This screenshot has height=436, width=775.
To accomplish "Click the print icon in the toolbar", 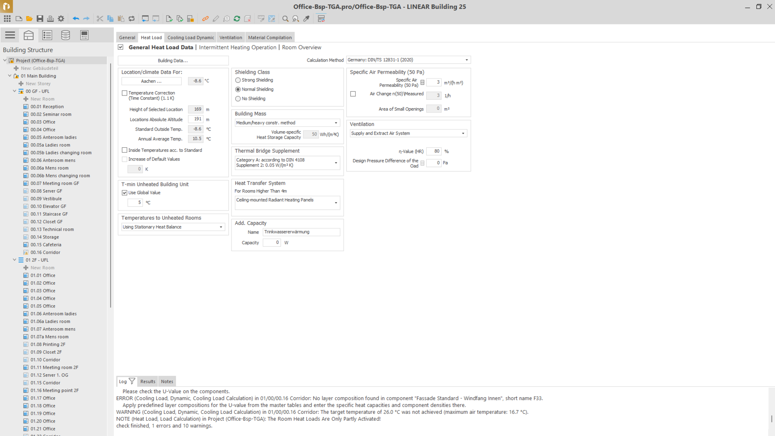I will coord(50,19).
